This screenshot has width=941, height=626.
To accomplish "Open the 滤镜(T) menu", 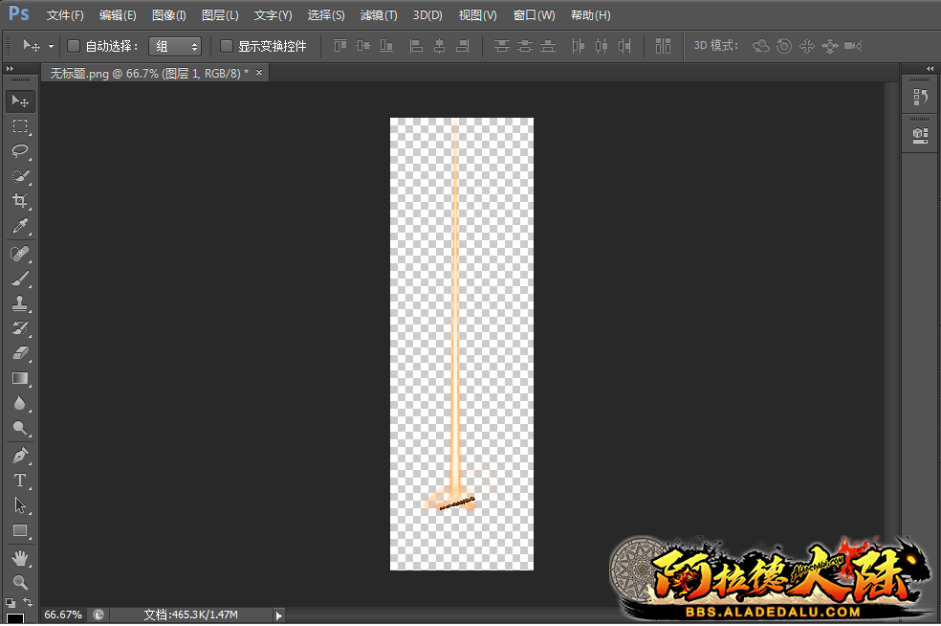I will click(378, 15).
